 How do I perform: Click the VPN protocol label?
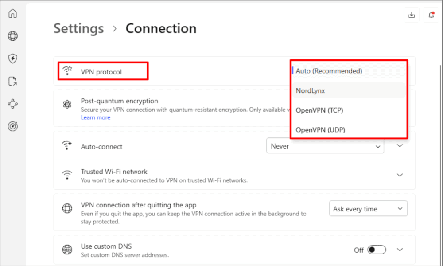tap(101, 72)
